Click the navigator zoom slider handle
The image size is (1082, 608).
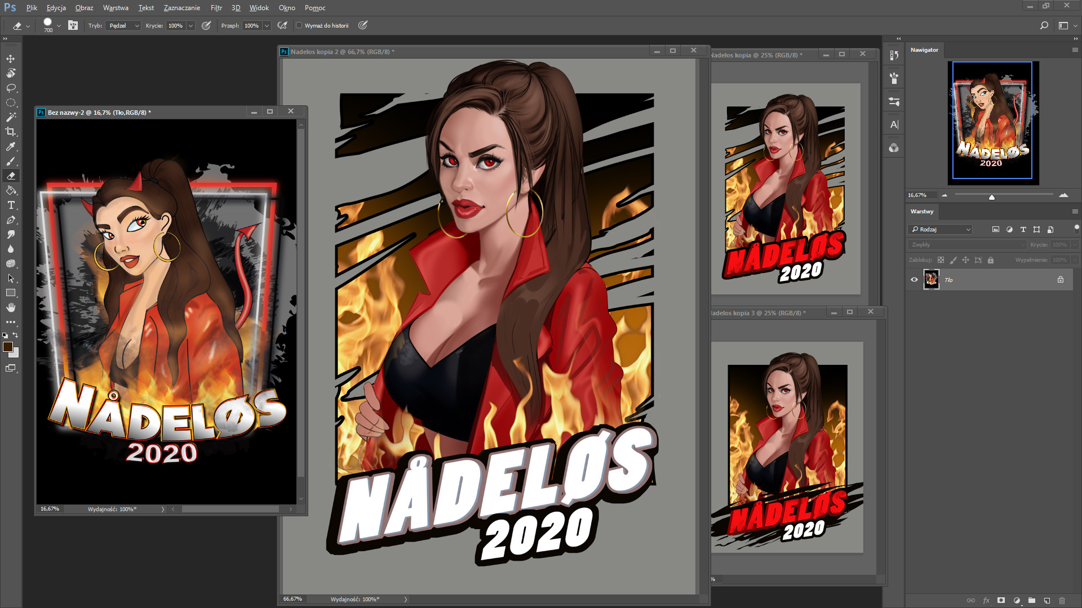[991, 197]
